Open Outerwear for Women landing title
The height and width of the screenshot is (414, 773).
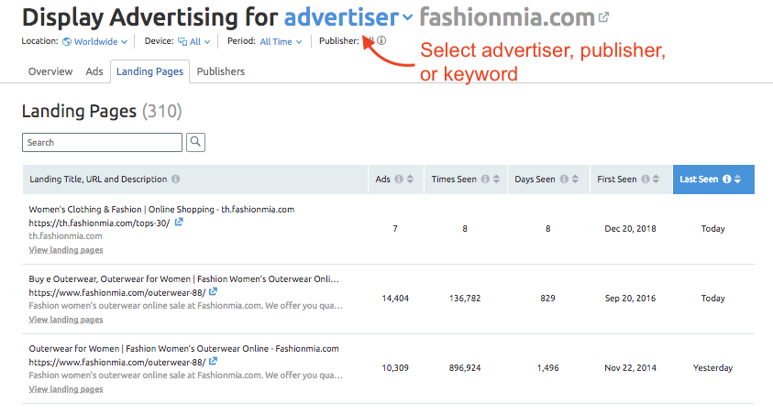pos(184,349)
